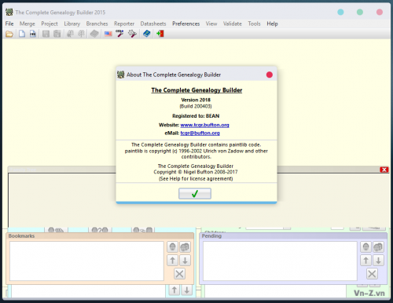Click the flag language toolbar icon
This screenshot has height=303, width=393.
108,34
